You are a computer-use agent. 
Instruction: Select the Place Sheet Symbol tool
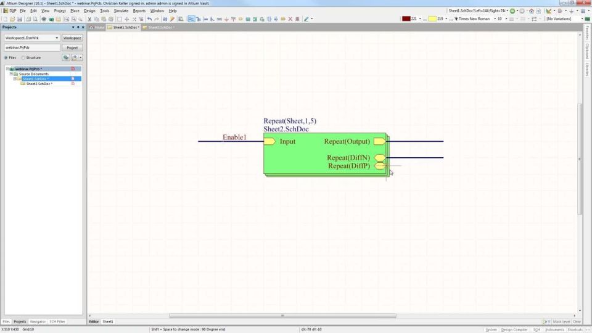click(248, 19)
